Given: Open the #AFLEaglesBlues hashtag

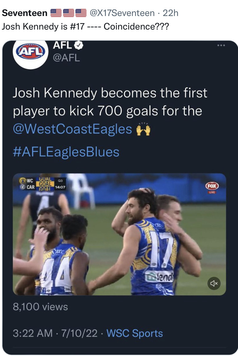Looking at the screenshot, I should pyautogui.click(x=66, y=152).
